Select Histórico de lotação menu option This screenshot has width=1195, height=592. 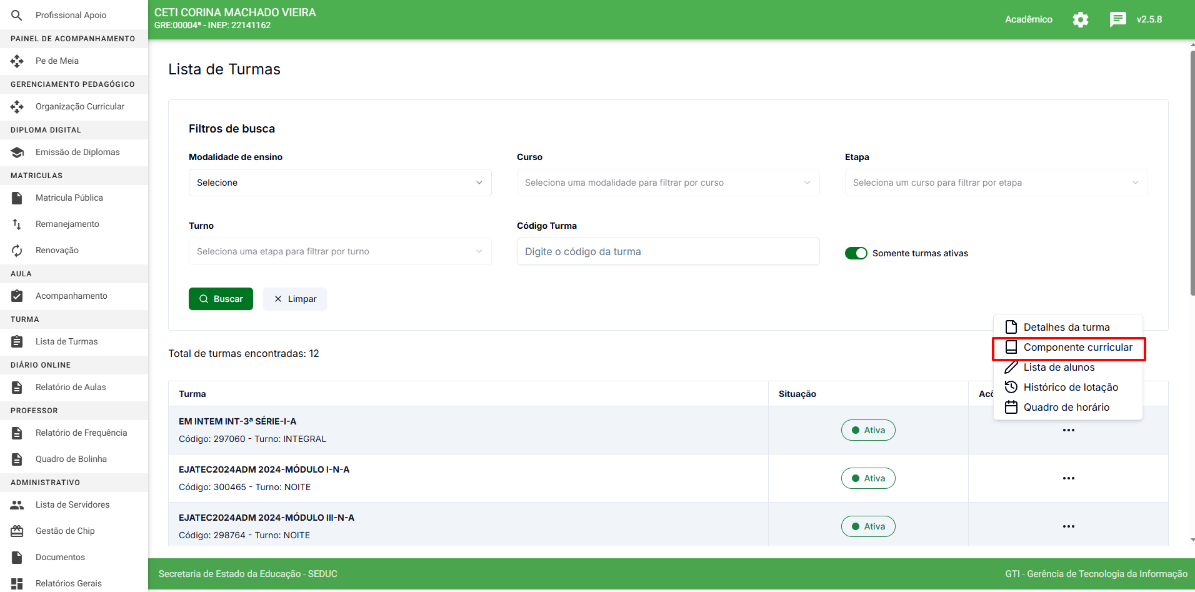pos(1070,388)
